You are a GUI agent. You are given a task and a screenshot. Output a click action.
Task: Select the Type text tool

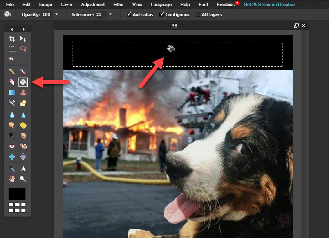pos(23,169)
